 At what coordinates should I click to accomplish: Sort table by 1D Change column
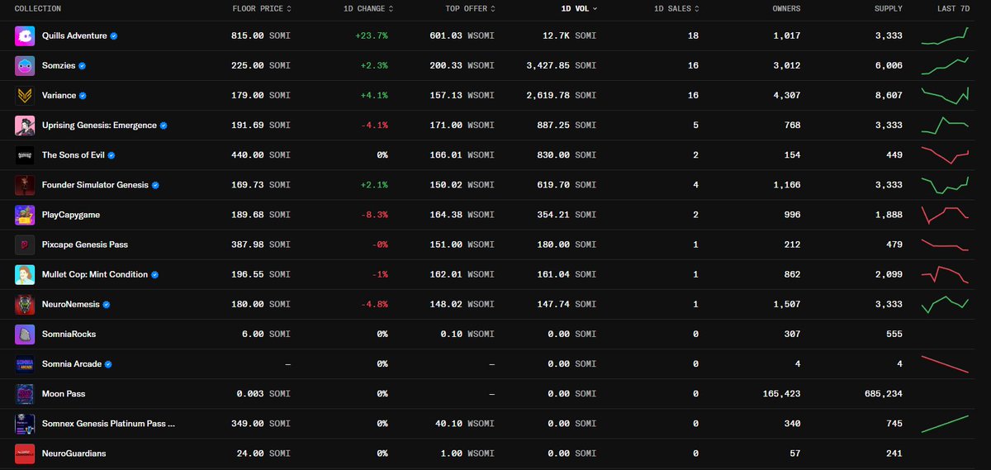368,8
